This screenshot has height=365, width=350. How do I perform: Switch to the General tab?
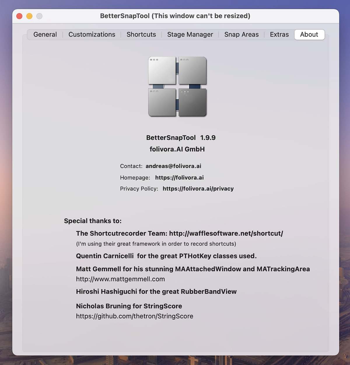(45, 34)
